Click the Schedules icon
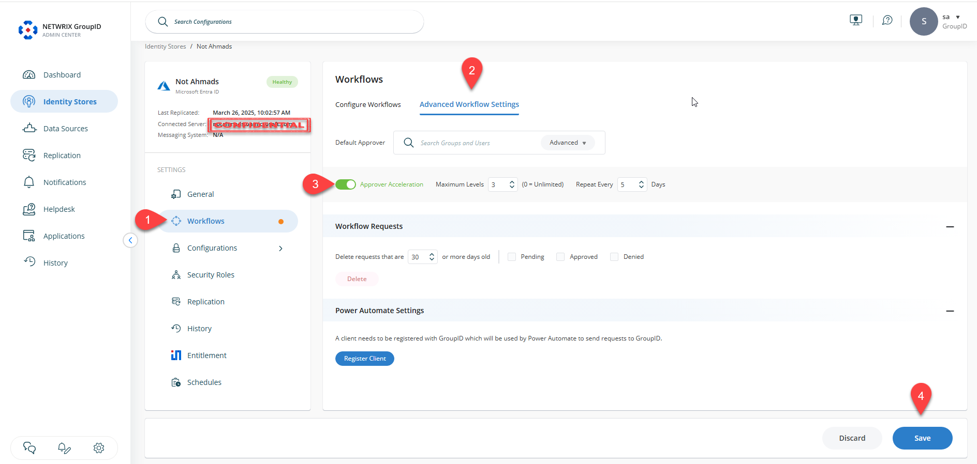This screenshot has width=977, height=464. click(176, 382)
